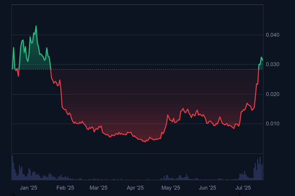Click the lowest red price point in April
This screenshot has width=295, height=196.
point(144,142)
